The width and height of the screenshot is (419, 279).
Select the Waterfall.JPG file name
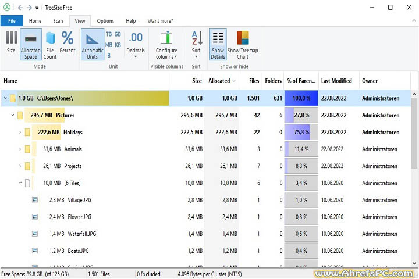[82, 234]
